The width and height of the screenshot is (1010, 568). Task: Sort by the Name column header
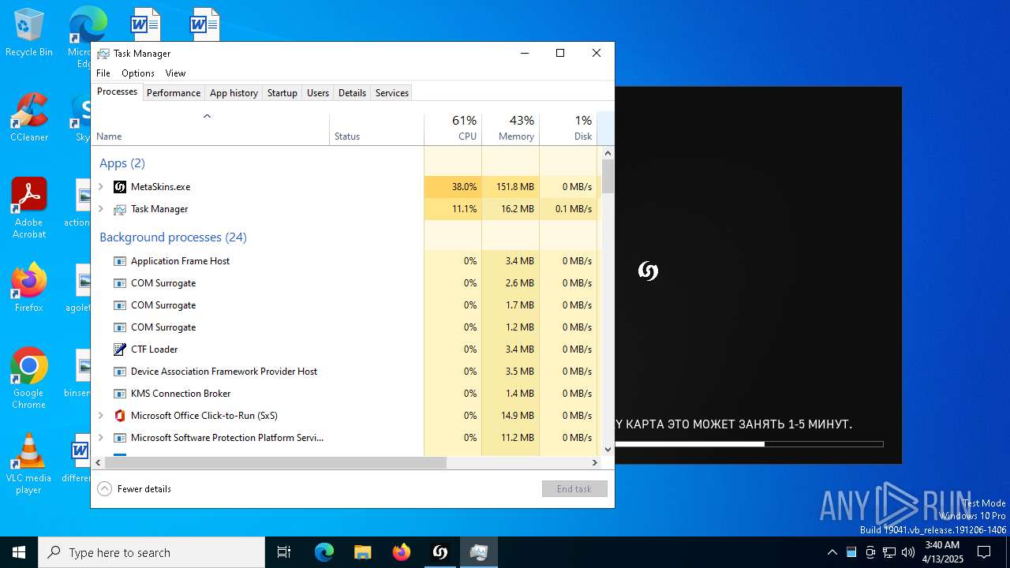(211, 129)
